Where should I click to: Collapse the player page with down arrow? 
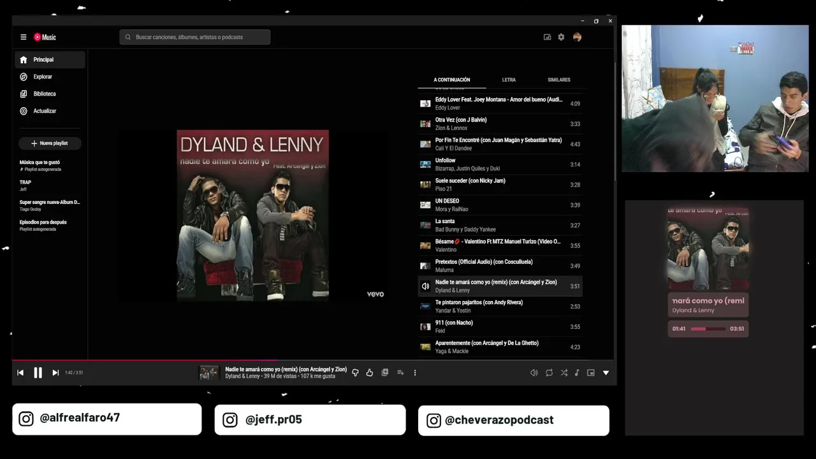click(x=606, y=373)
